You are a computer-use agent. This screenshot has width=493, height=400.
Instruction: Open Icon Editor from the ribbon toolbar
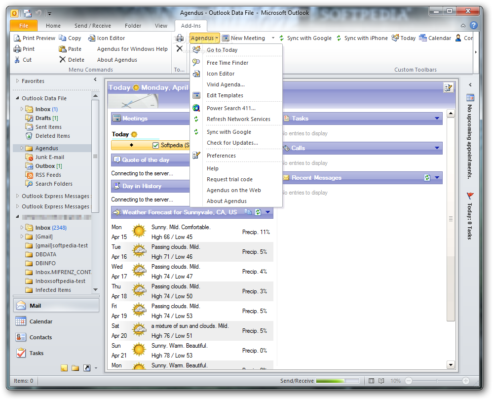[x=107, y=38]
